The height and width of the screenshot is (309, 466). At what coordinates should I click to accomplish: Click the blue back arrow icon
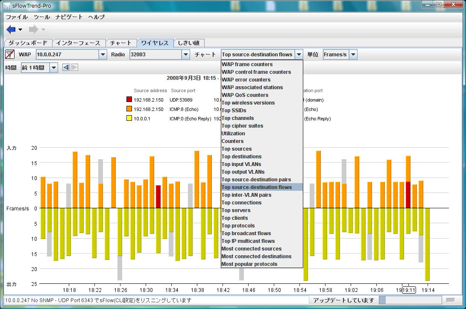11,29
